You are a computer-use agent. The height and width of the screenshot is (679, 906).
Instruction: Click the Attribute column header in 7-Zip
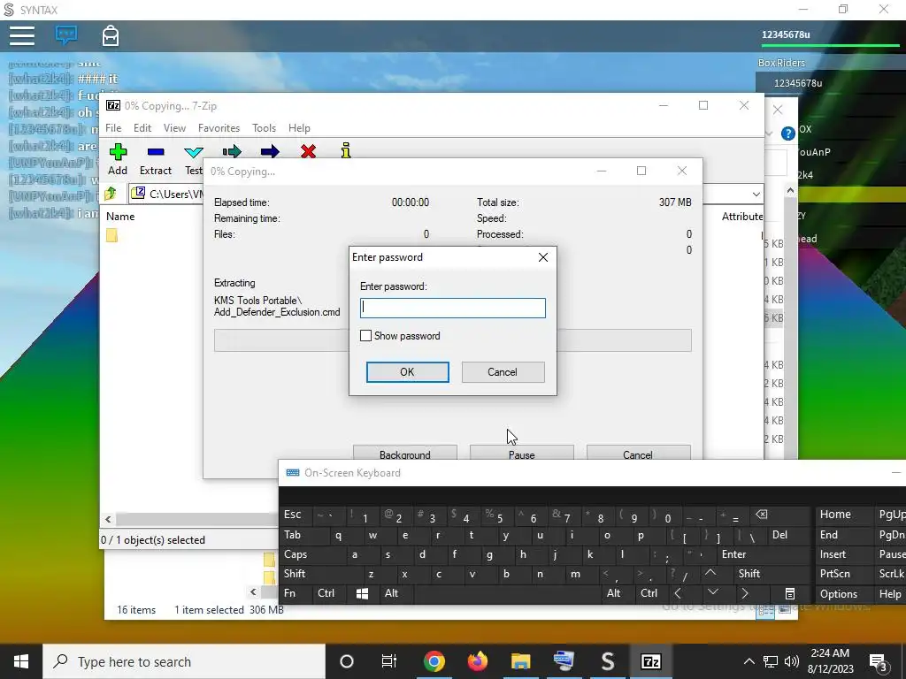[x=742, y=217]
